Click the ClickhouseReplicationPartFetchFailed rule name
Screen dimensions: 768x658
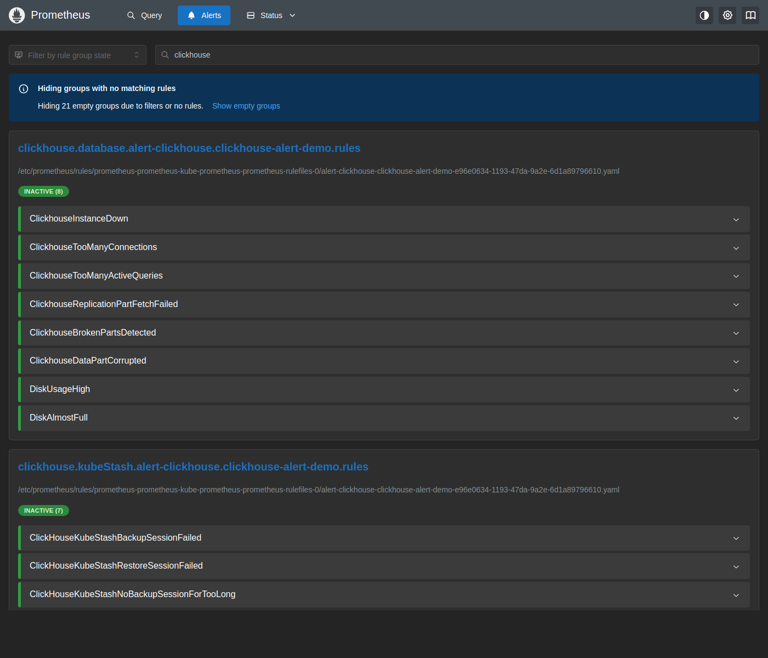(x=104, y=304)
